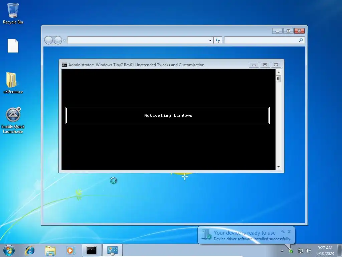
Task: Switch to the Control Panel taskbar button
Action: [112, 250]
